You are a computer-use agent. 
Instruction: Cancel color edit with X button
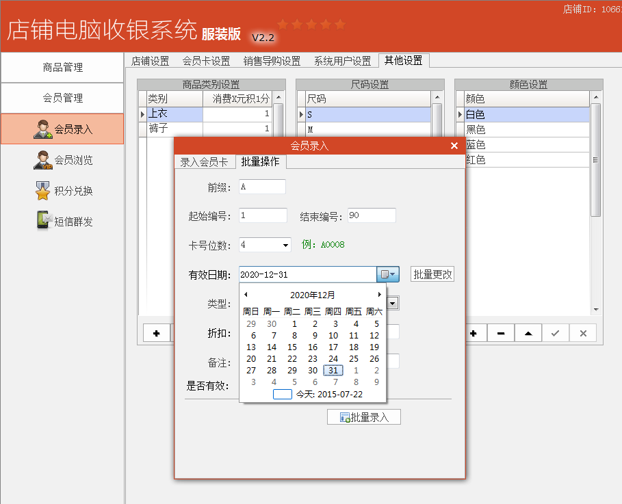coord(583,334)
